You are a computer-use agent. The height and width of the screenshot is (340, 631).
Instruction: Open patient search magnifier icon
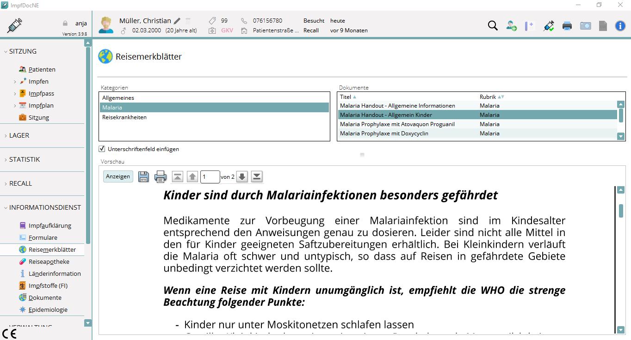(493, 26)
